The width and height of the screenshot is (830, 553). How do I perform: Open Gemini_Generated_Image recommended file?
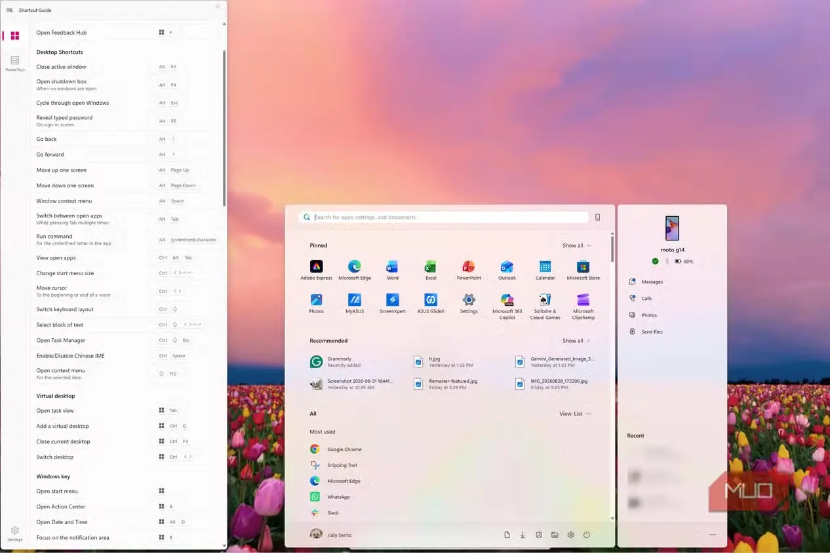555,362
